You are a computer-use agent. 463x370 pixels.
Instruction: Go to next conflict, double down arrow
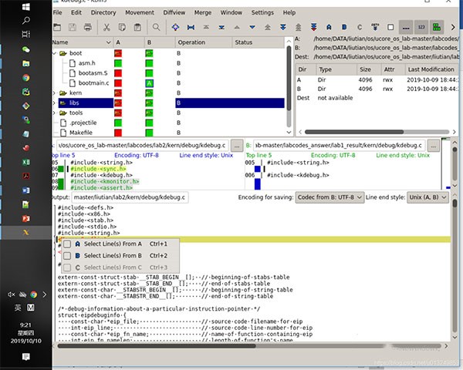tap(283, 27)
